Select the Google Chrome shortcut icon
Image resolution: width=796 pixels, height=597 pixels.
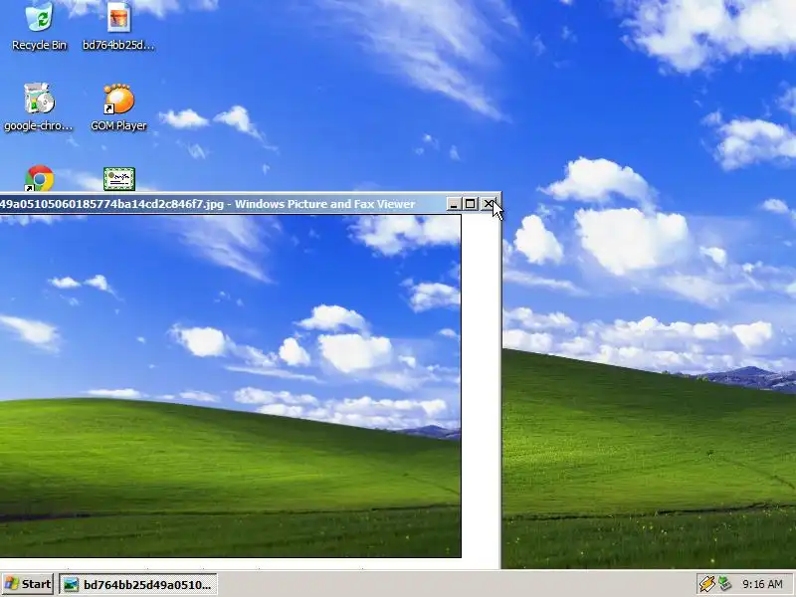click(39, 178)
